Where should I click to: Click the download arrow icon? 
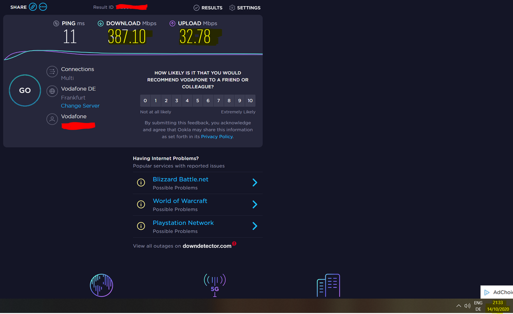point(101,23)
